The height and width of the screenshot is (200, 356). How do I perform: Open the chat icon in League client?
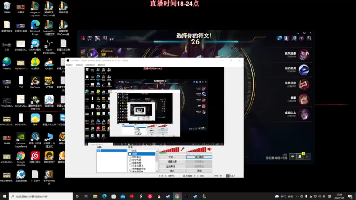click(x=293, y=156)
